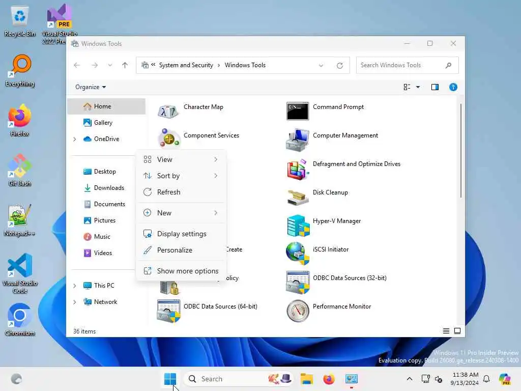
Task: Expand the This PC tree node
Action: pos(75,286)
